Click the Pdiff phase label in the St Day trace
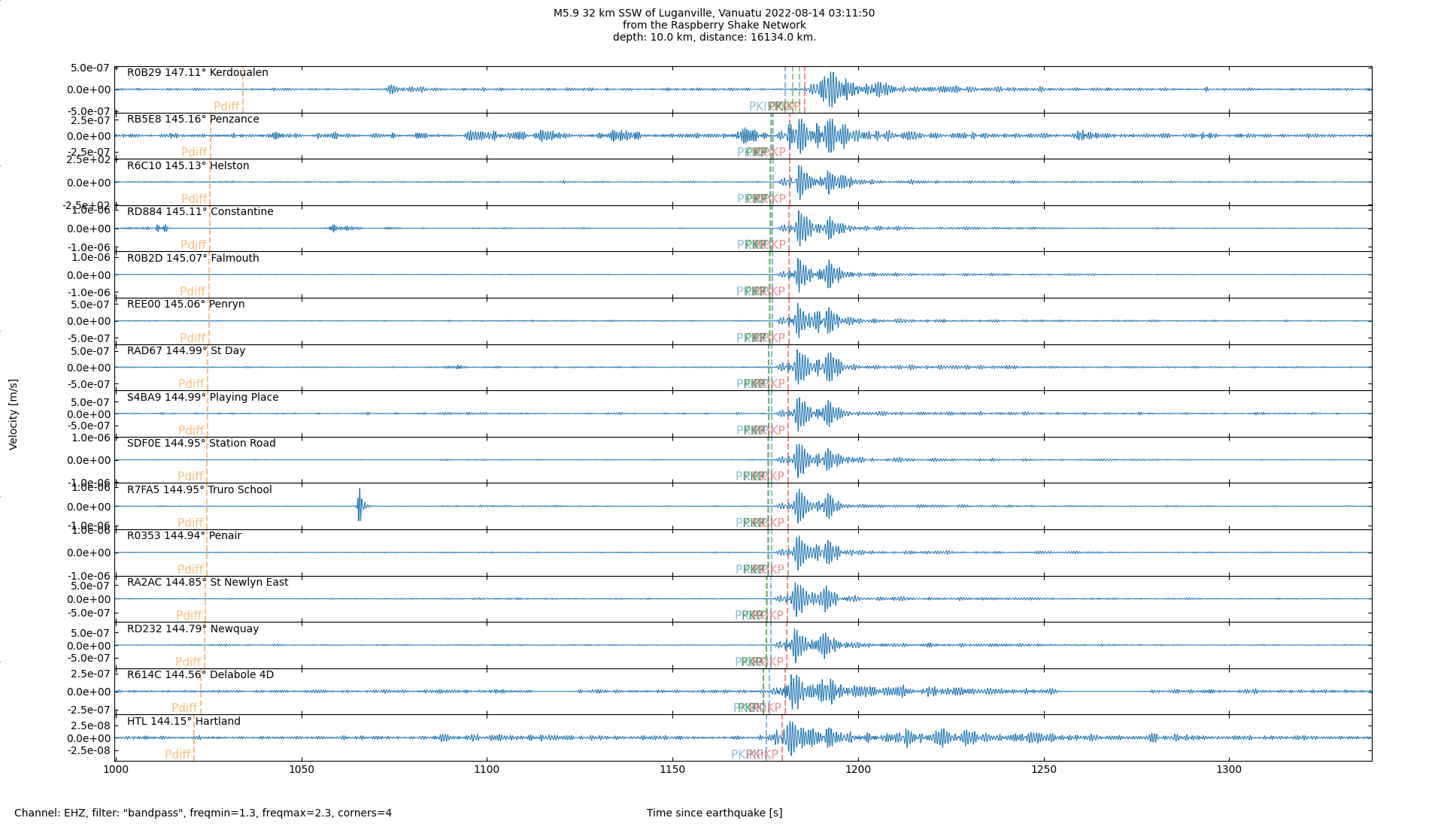 (x=191, y=384)
